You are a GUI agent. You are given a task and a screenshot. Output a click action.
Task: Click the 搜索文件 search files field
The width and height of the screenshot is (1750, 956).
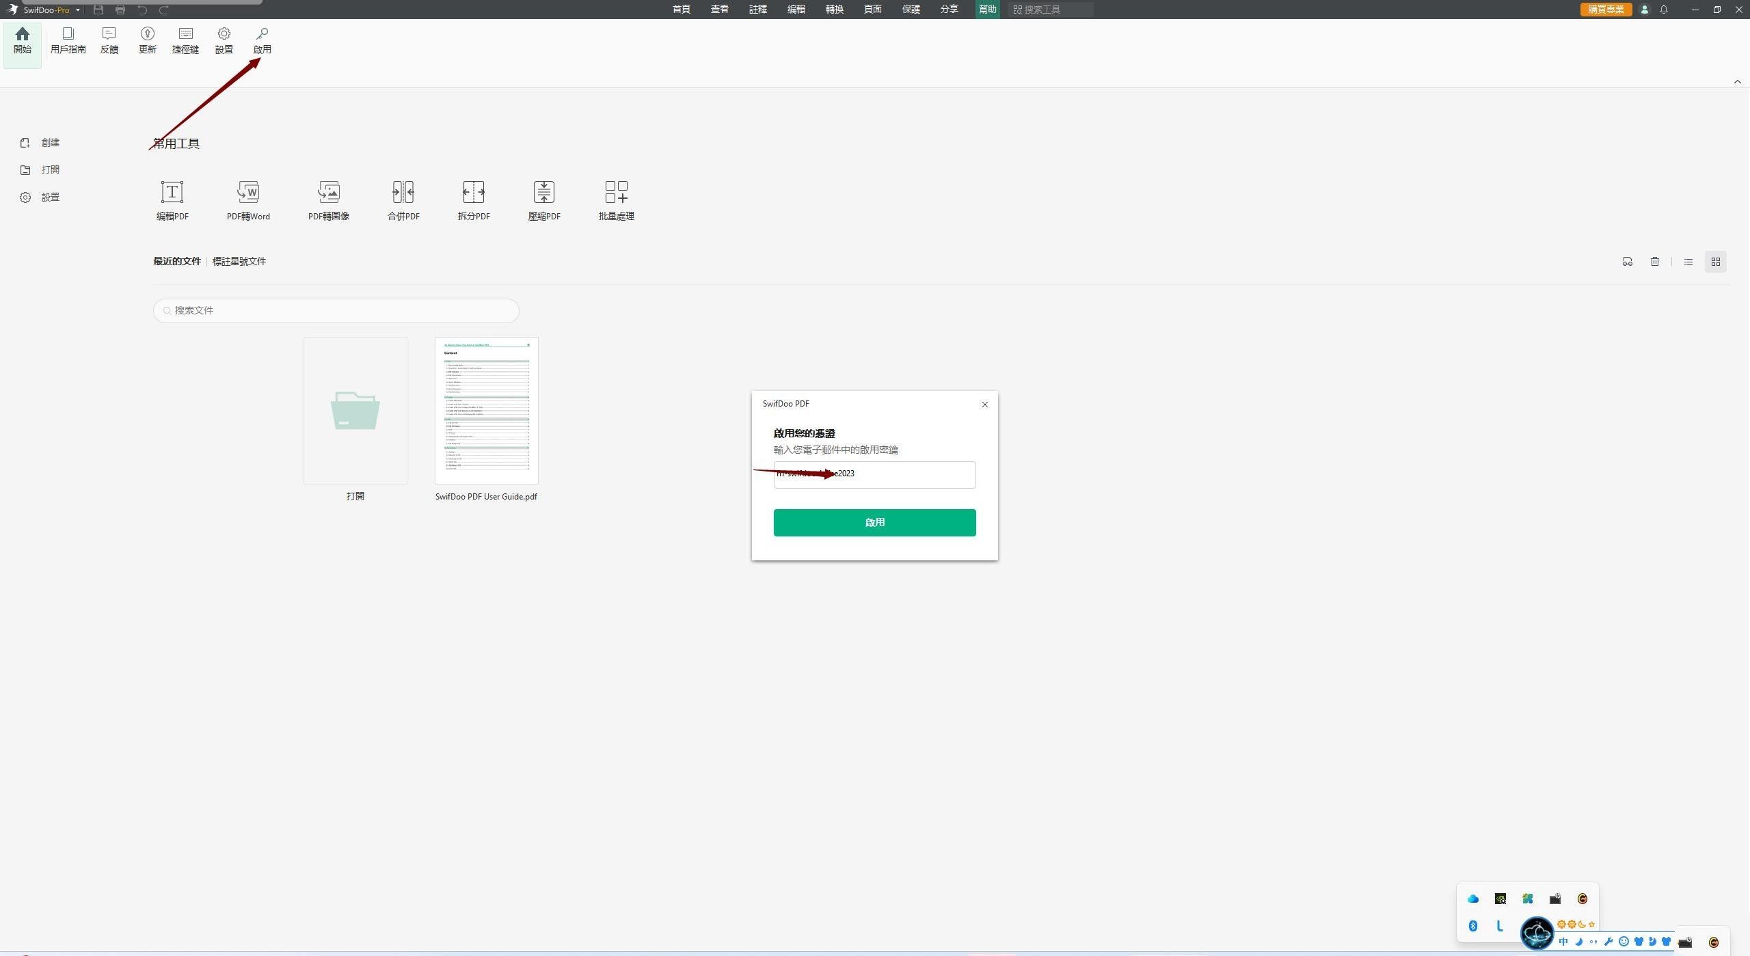pyautogui.click(x=336, y=310)
